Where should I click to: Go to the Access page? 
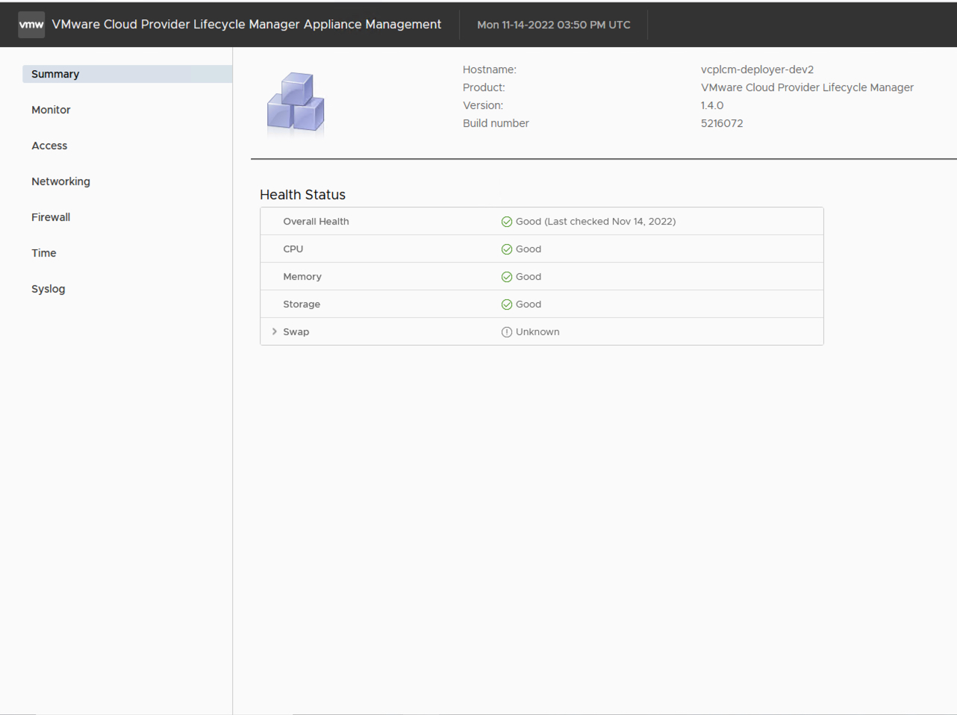tap(49, 146)
